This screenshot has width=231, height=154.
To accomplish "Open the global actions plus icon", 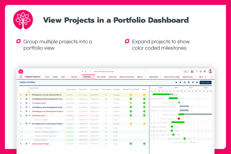I will click(192, 72).
